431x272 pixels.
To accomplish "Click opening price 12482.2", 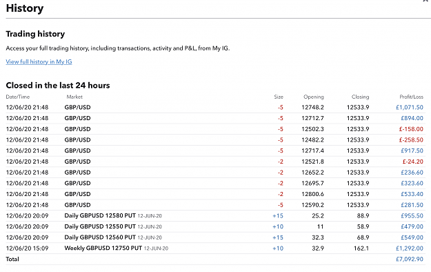I will click(x=312, y=140).
